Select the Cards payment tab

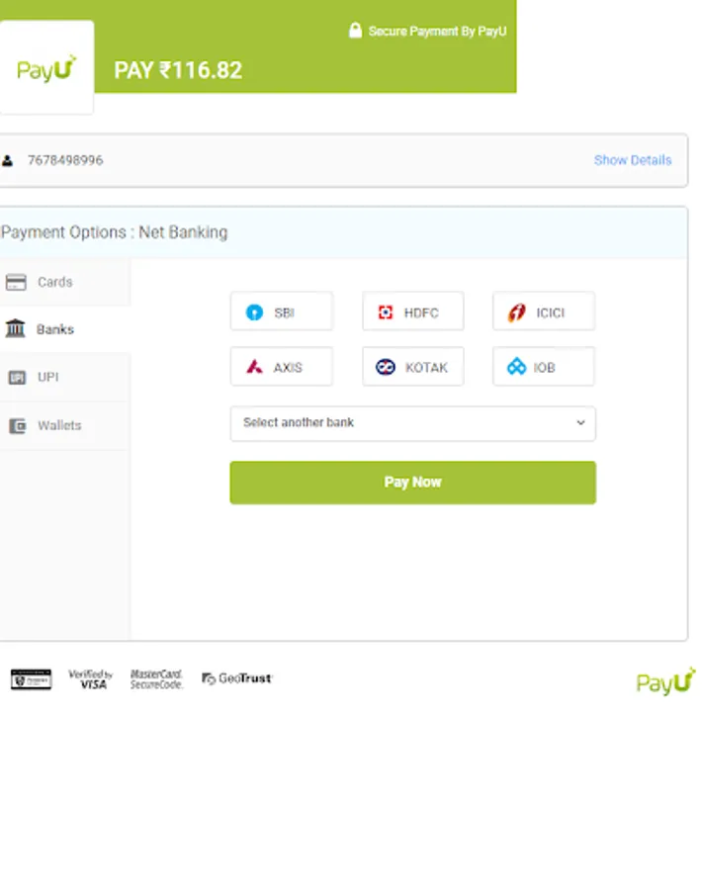point(54,282)
